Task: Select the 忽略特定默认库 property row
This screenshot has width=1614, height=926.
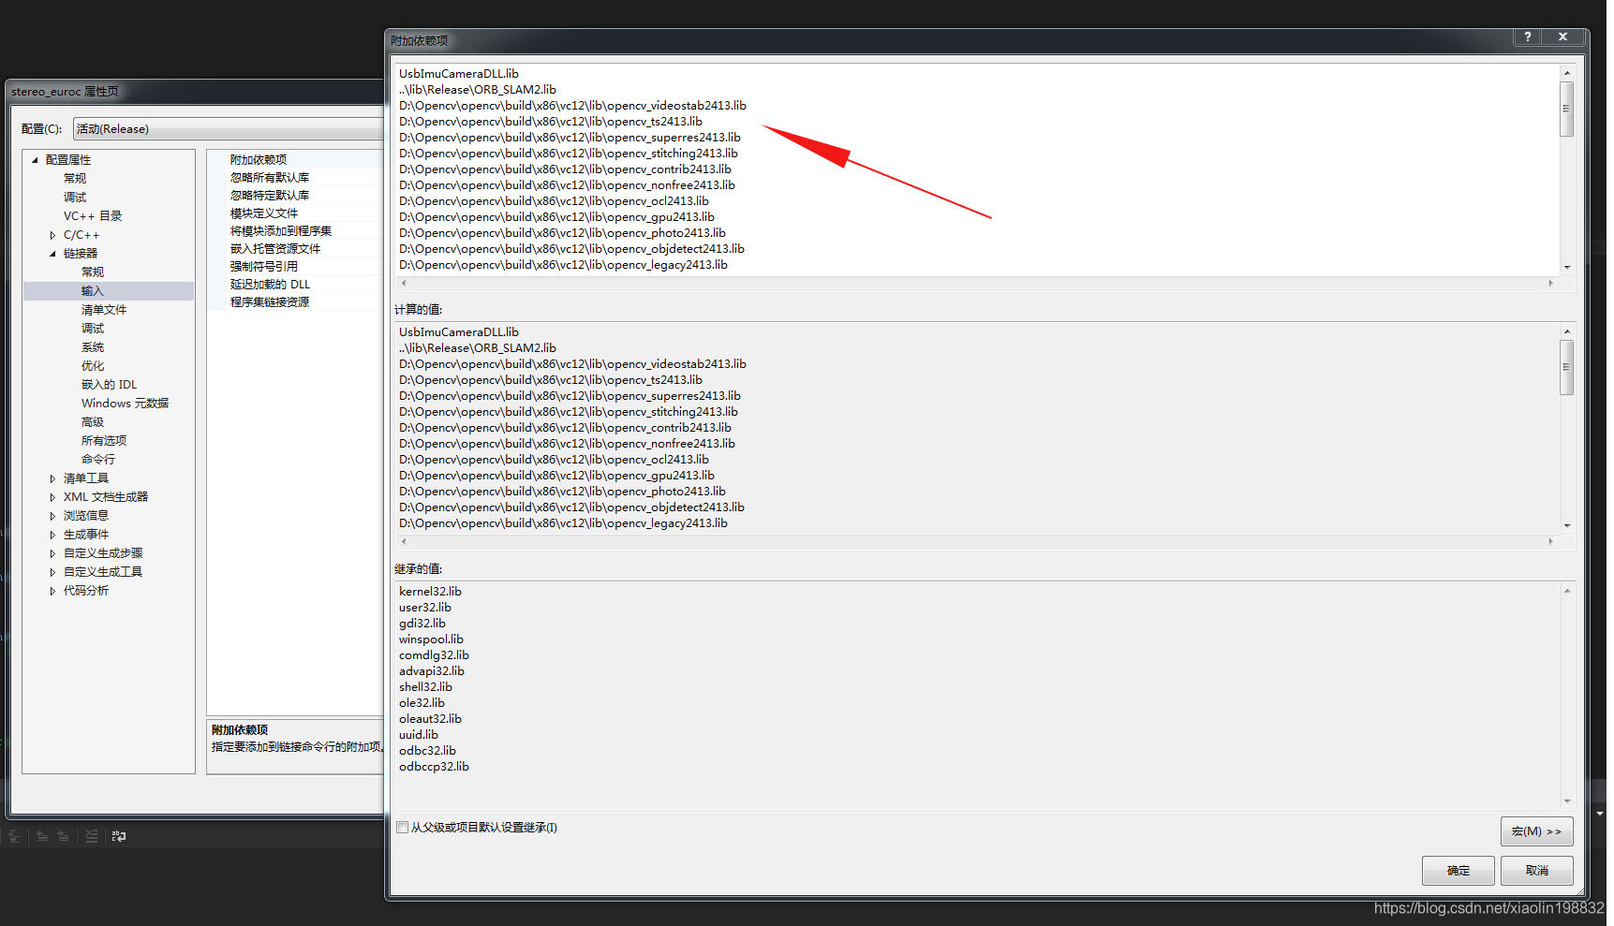Action: [x=296, y=196]
